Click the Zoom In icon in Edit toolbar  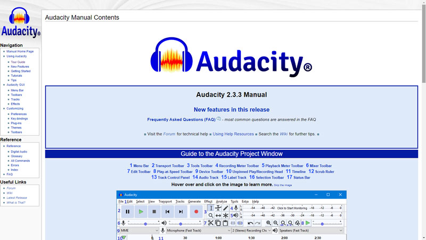[x=268, y=223]
